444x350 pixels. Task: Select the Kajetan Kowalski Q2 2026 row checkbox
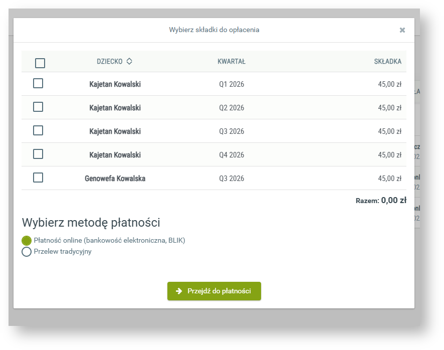pyautogui.click(x=38, y=107)
